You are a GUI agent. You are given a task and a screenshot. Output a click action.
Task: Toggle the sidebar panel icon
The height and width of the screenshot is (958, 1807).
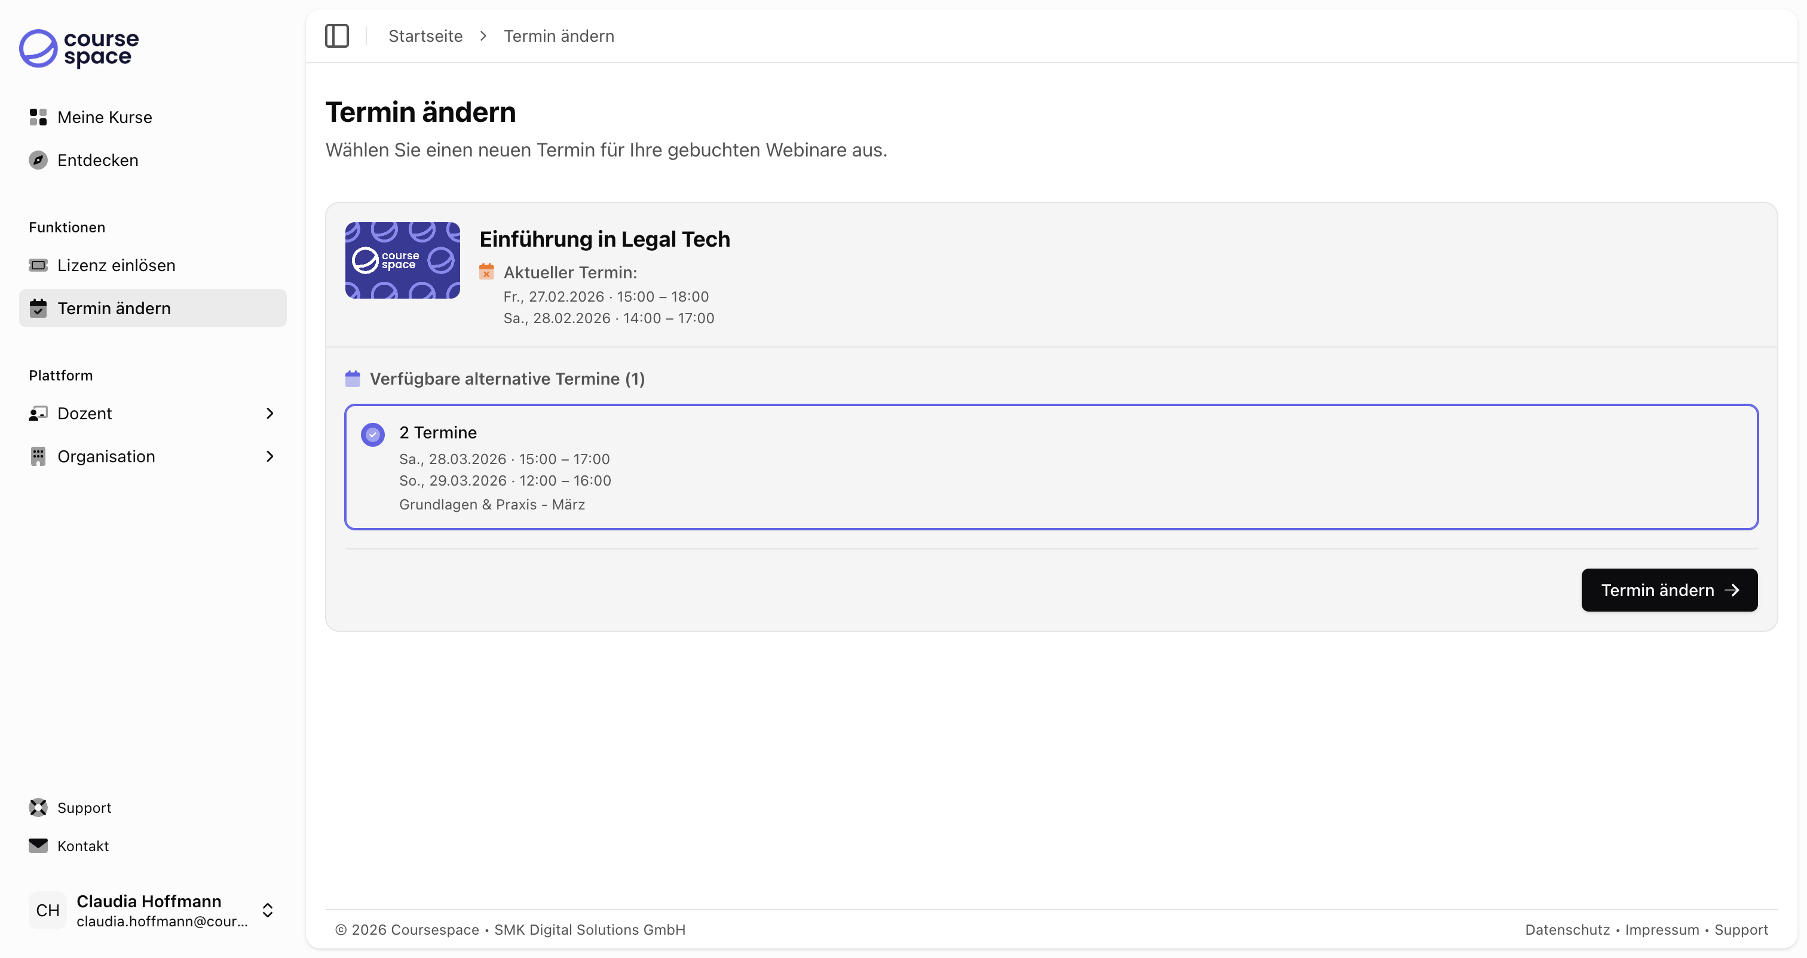click(336, 36)
